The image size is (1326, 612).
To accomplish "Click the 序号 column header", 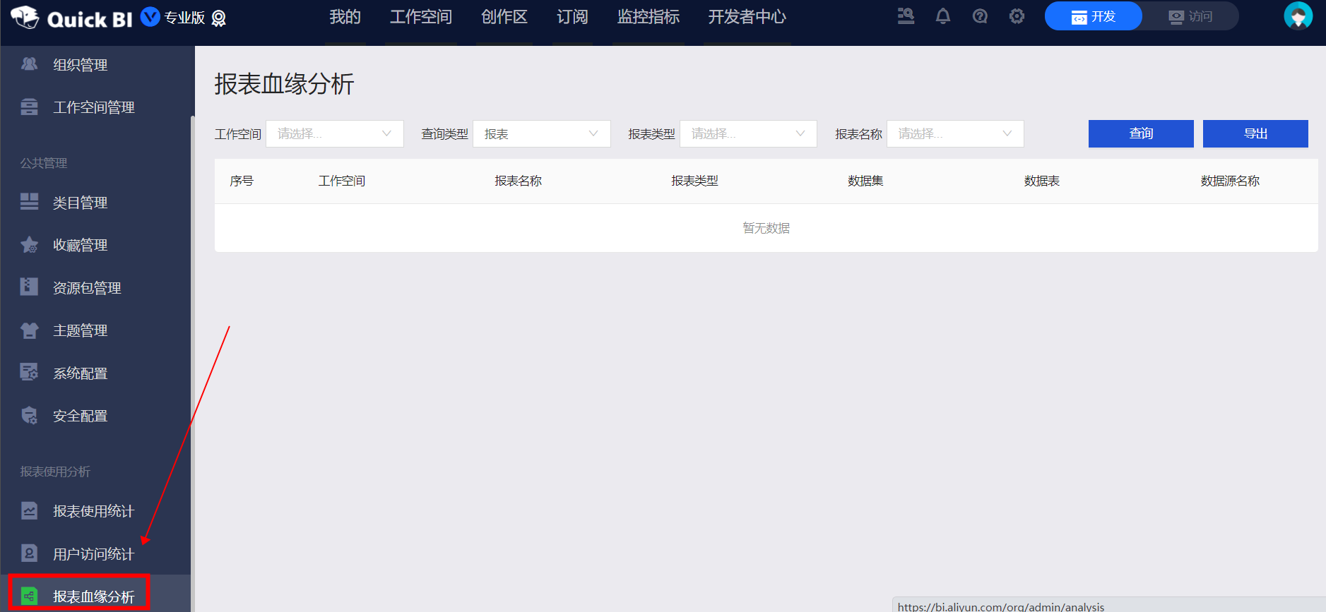I will [242, 181].
